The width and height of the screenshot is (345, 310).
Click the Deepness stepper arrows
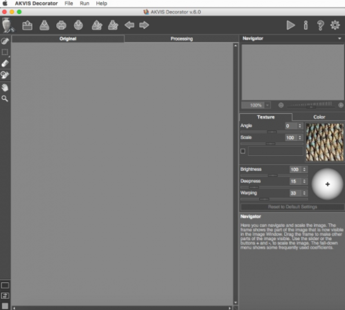coord(304,181)
